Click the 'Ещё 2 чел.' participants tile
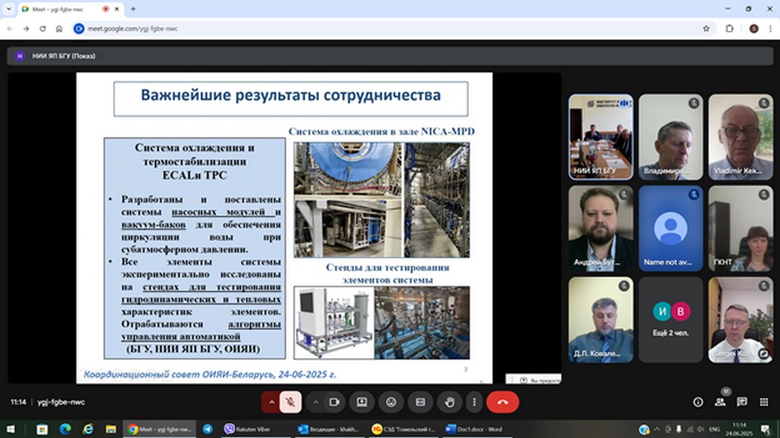780x438 pixels. [670, 319]
